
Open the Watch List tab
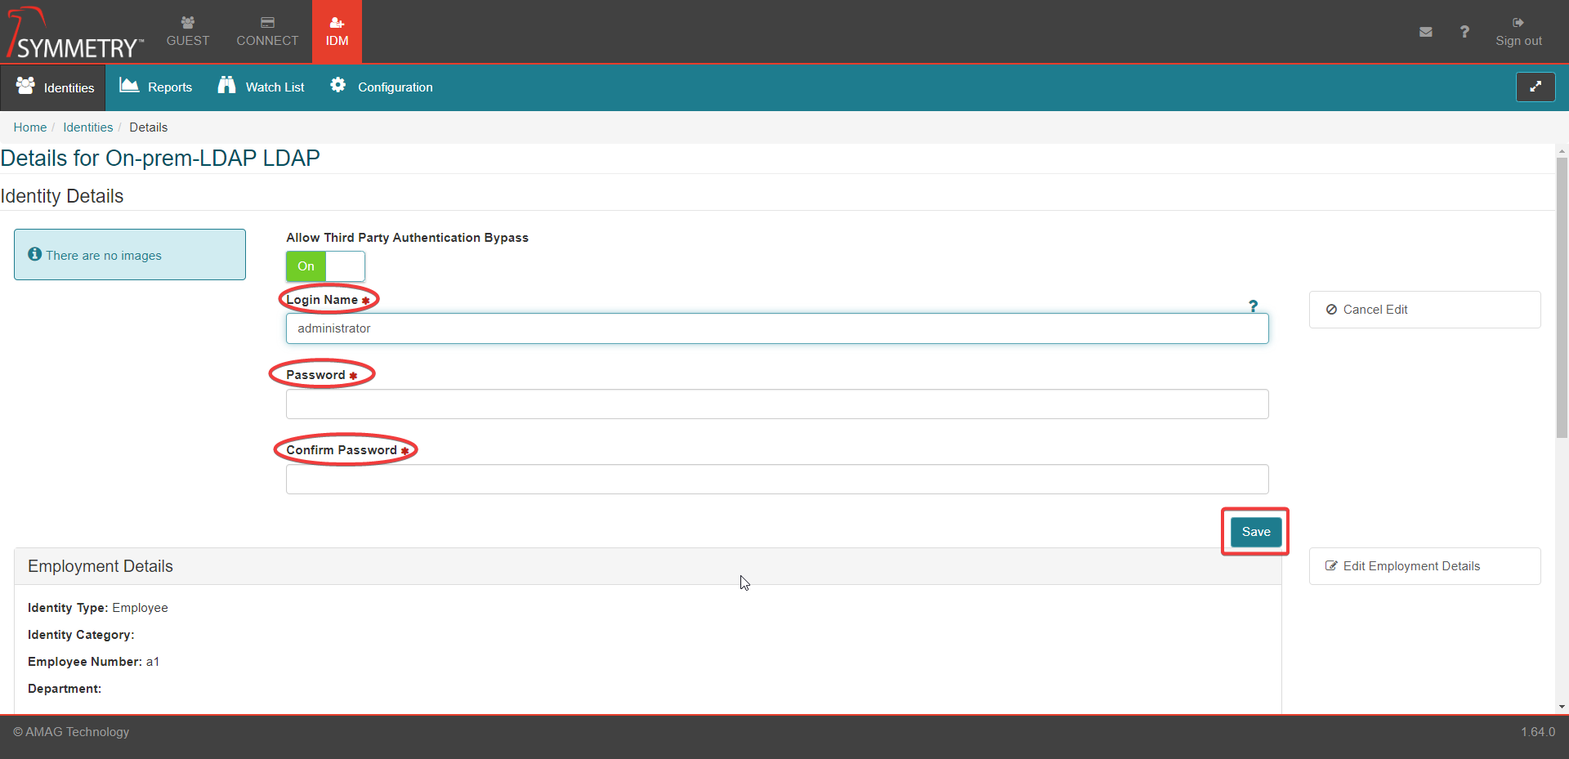[x=261, y=87]
